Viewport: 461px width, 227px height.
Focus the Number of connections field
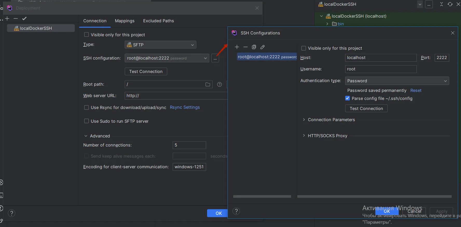tap(189, 145)
